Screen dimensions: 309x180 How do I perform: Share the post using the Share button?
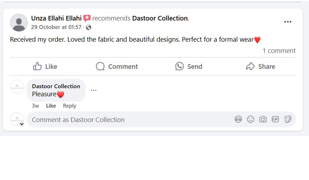(x=260, y=66)
